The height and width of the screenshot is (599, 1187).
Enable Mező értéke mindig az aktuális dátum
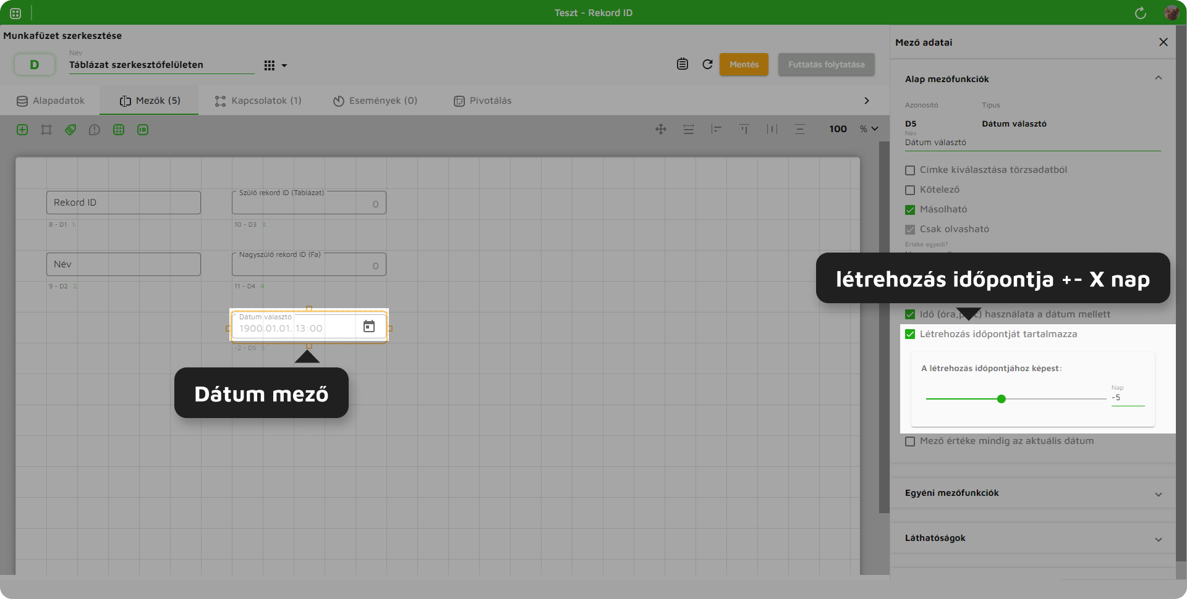[910, 442]
